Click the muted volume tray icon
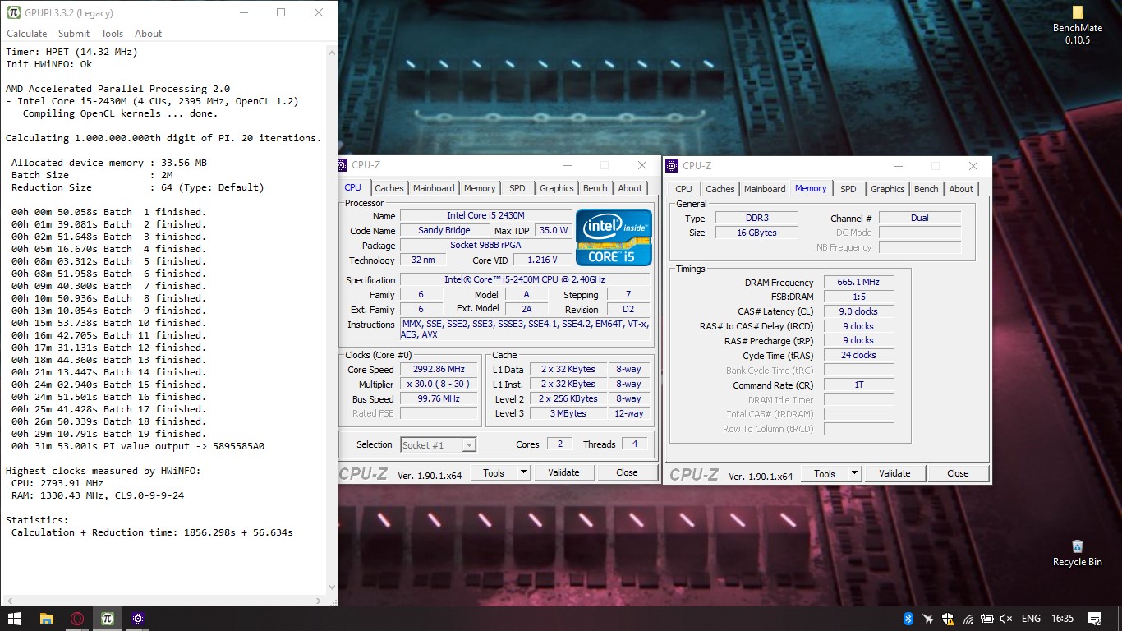 pos(1007,619)
